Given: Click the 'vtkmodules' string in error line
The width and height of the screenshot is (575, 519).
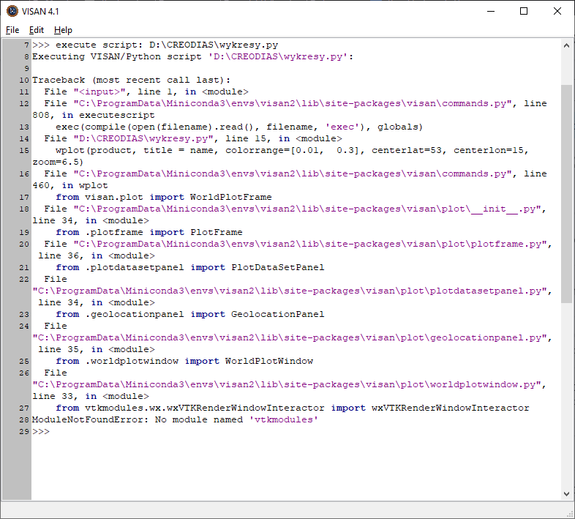Looking at the screenshot, I should coord(283,419).
